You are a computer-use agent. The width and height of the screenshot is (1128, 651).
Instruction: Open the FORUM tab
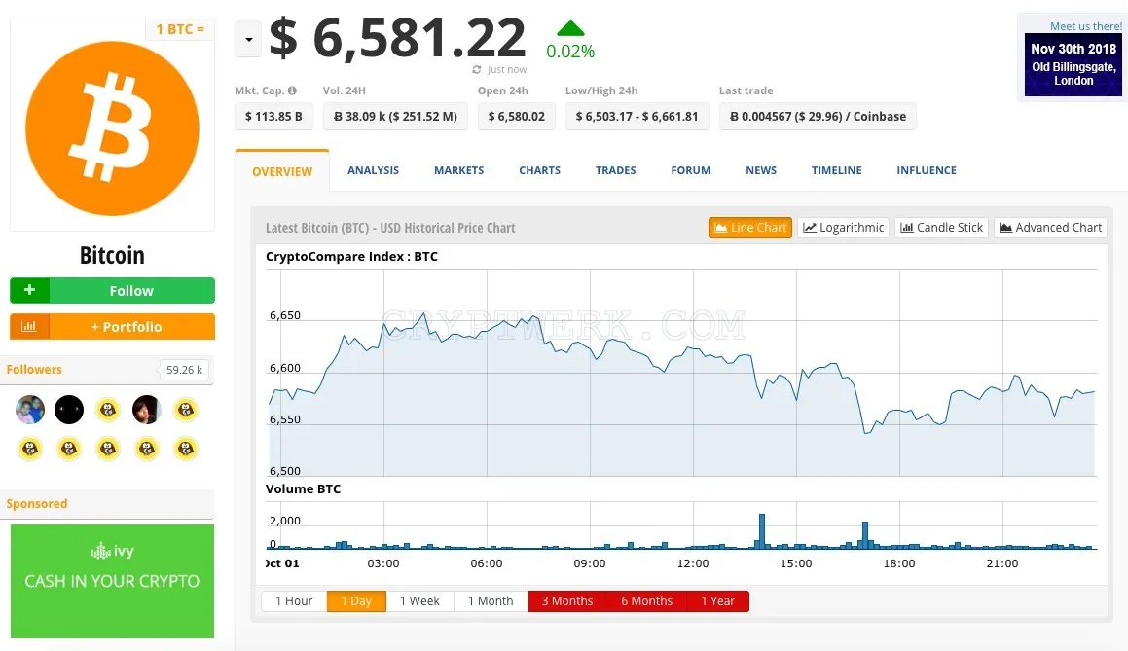691,170
